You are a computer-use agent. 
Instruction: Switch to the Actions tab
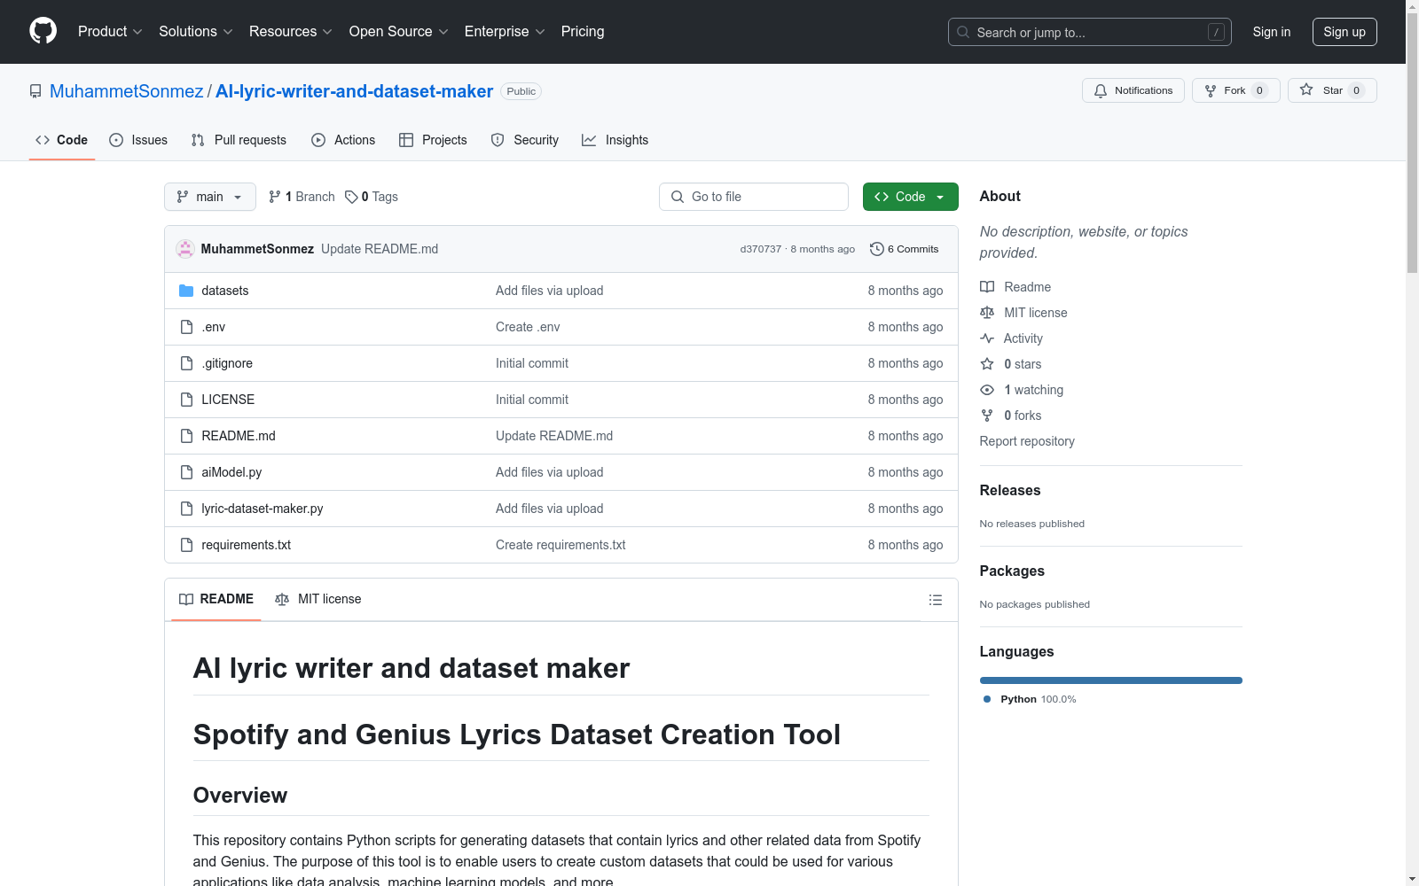343,140
